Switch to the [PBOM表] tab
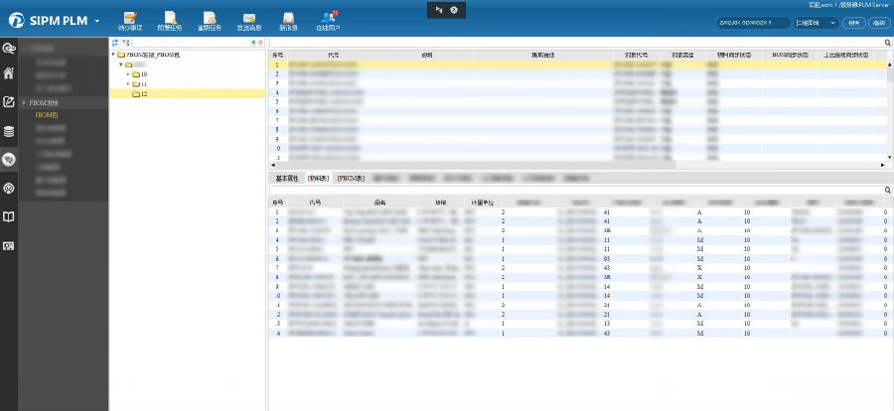 coord(352,179)
